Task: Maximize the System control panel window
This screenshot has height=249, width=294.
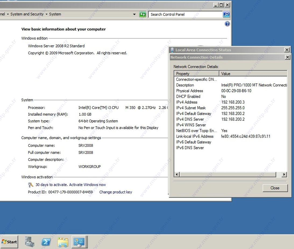Action: [221, 5]
